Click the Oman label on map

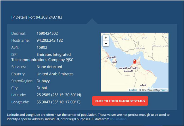[x=143, y=85]
